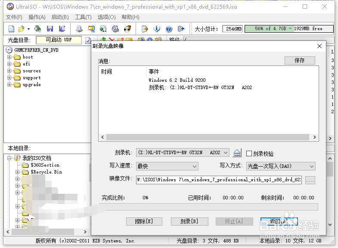The image size is (338, 248).
Task: Close the 刻录光盘映像 dialog
Action: [319, 46]
